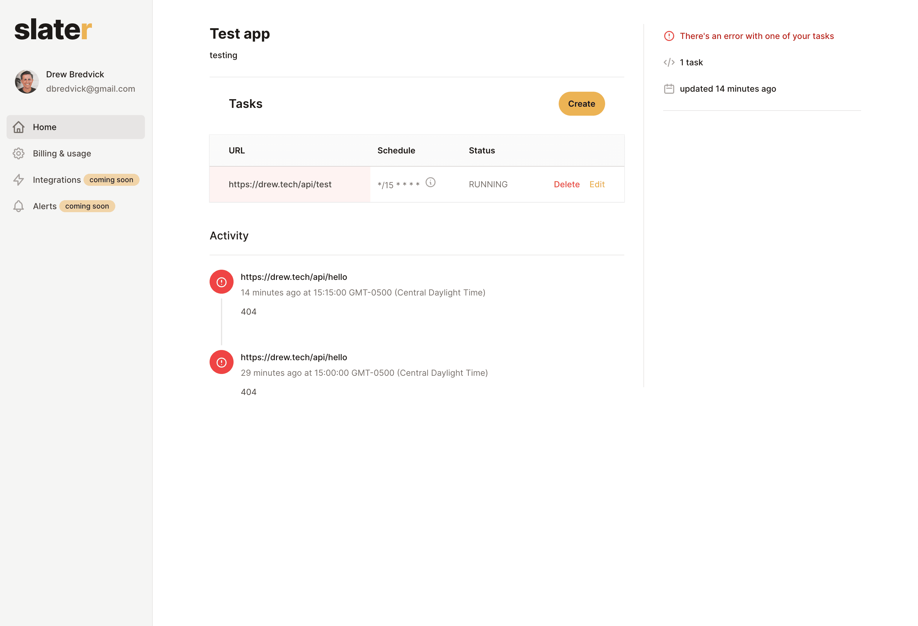Create a new task
The image size is (918, 626).
coord(581,104)
